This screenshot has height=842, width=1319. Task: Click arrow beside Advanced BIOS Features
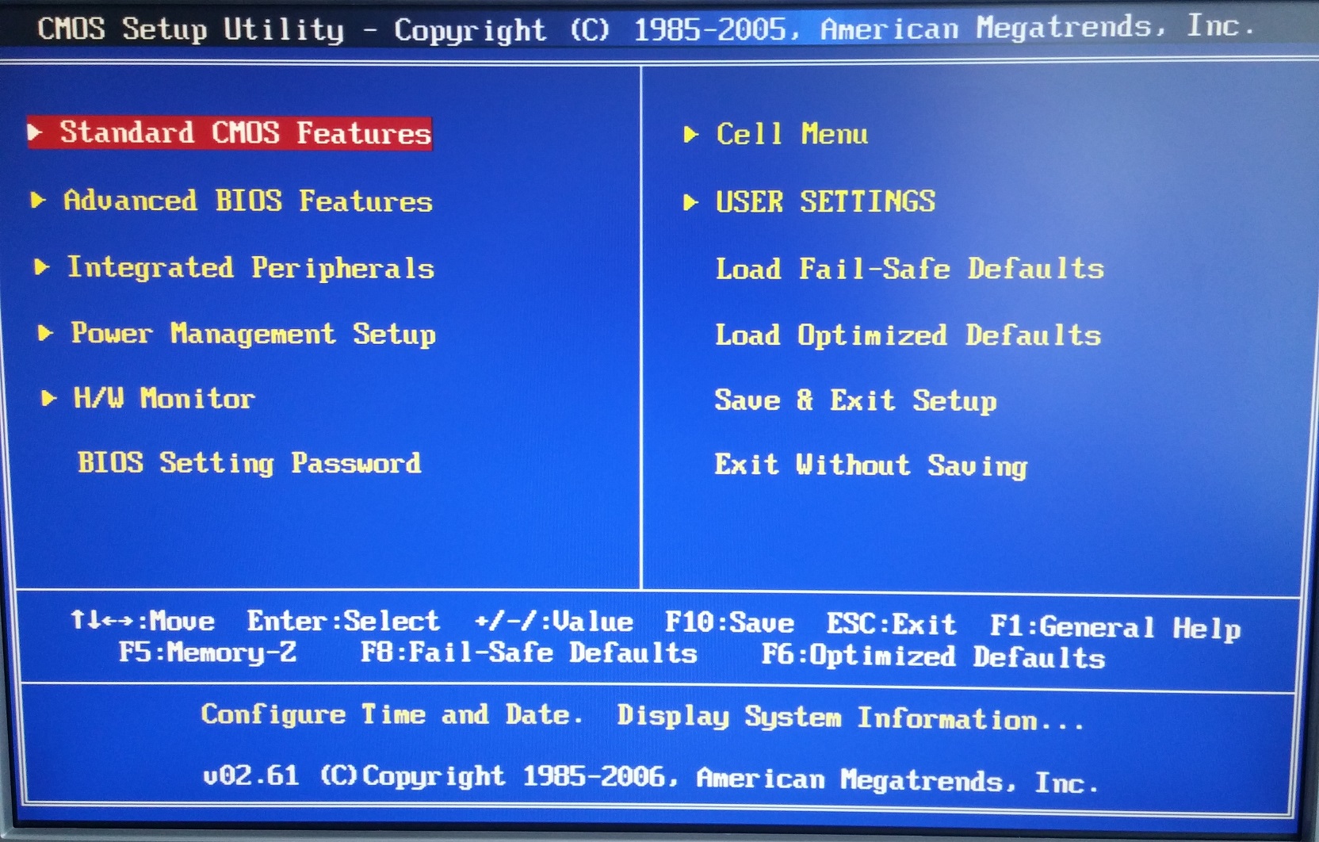[x=38, y=201]
